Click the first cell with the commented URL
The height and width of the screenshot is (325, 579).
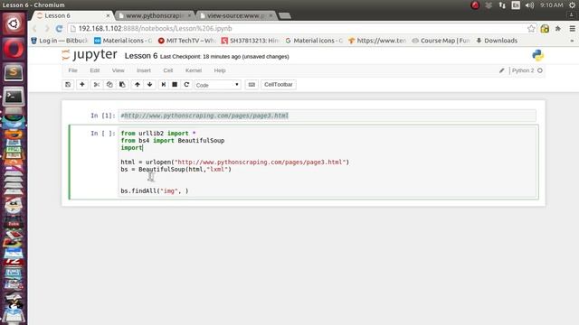click(x=327, y=116)
